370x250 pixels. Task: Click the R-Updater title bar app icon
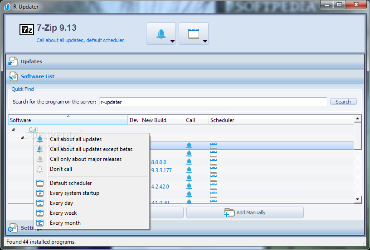7,7
